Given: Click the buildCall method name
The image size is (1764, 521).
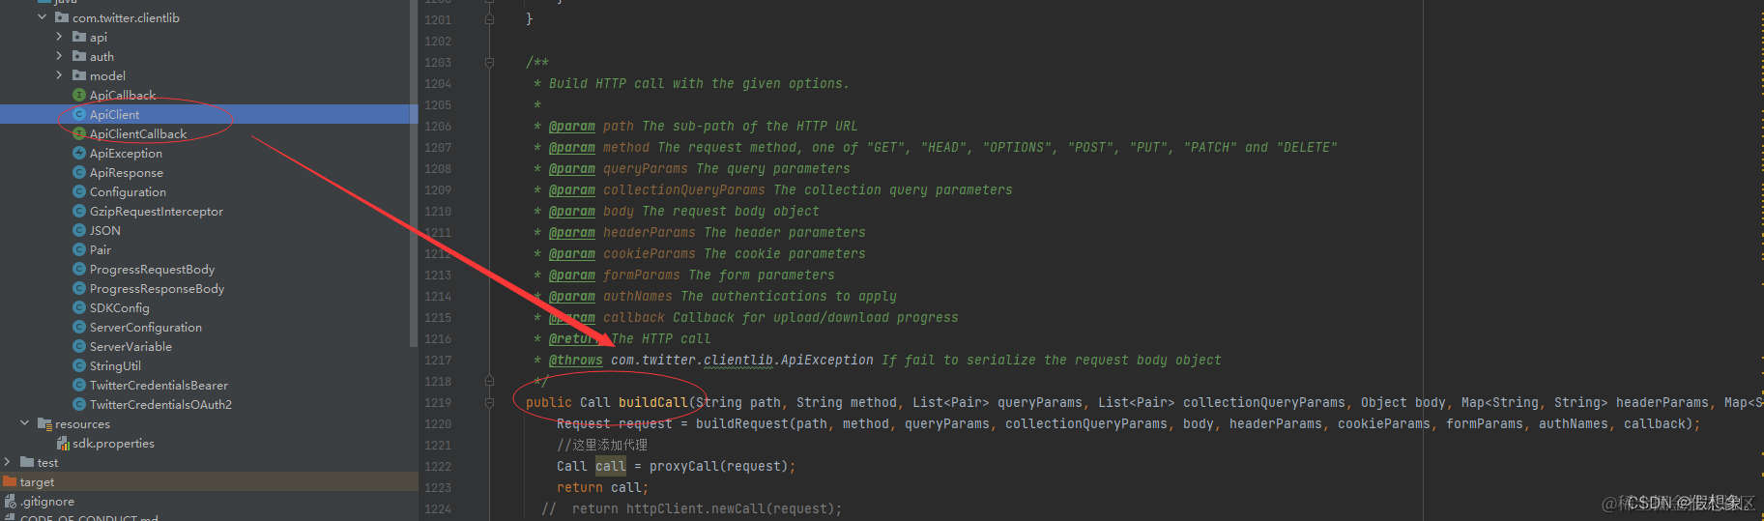Looking at the screenshot, I should [653, 402].
